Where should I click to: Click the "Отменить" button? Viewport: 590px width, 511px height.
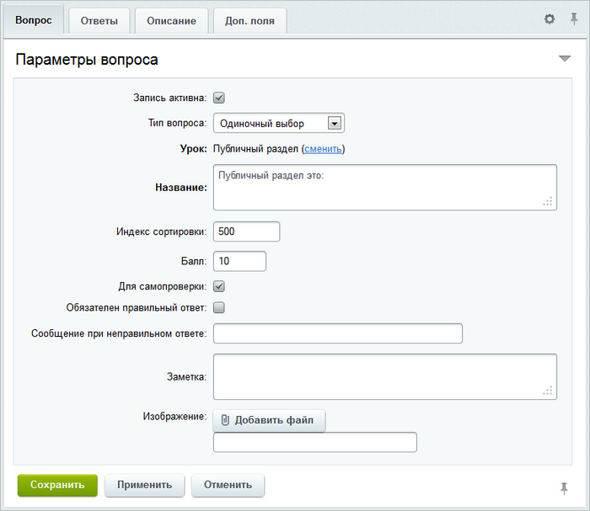tap(228, 485)
